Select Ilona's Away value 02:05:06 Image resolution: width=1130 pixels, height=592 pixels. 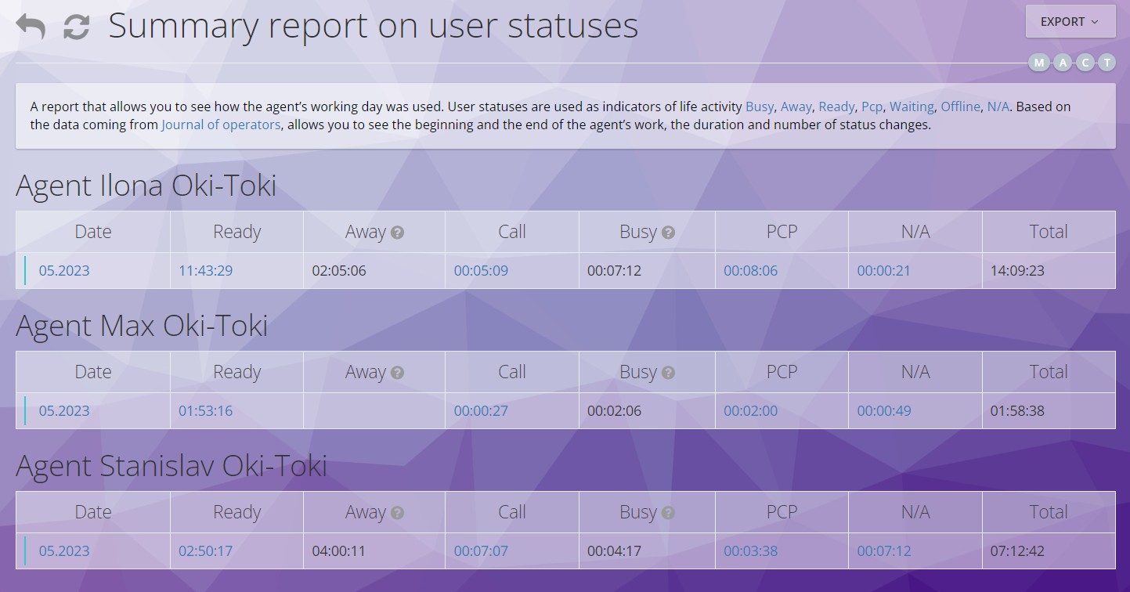pyautogui.click(x=339, y=271)
